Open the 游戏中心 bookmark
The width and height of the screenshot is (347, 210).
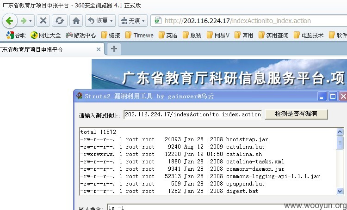point(81,35)
